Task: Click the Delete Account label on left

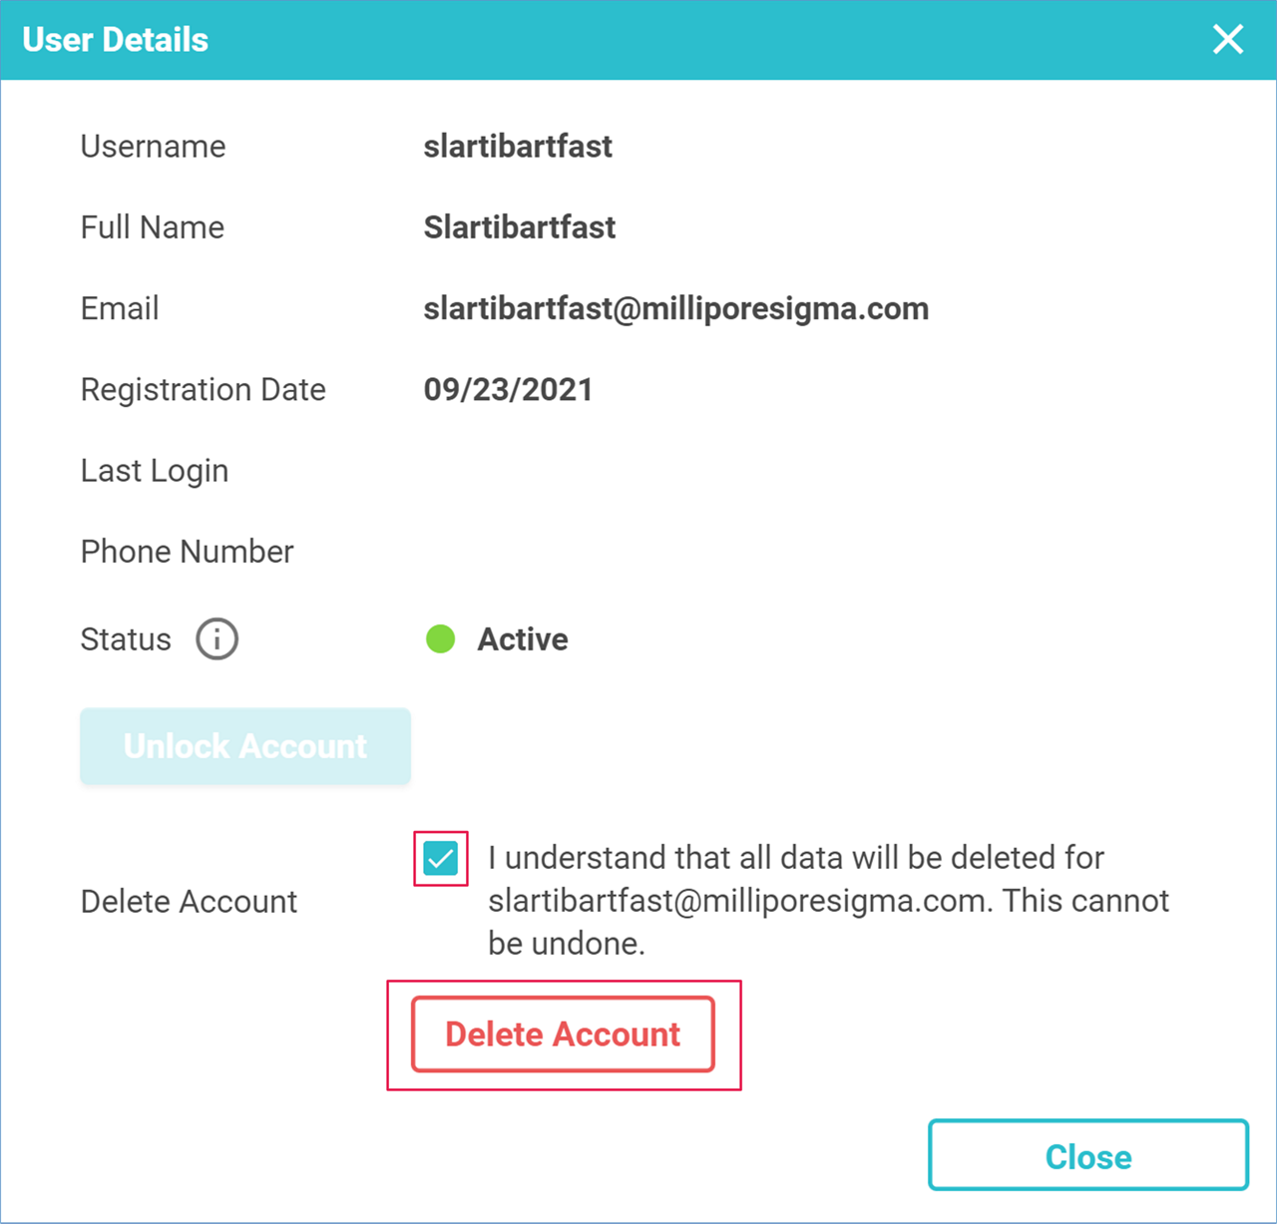Action: point(189,902)
